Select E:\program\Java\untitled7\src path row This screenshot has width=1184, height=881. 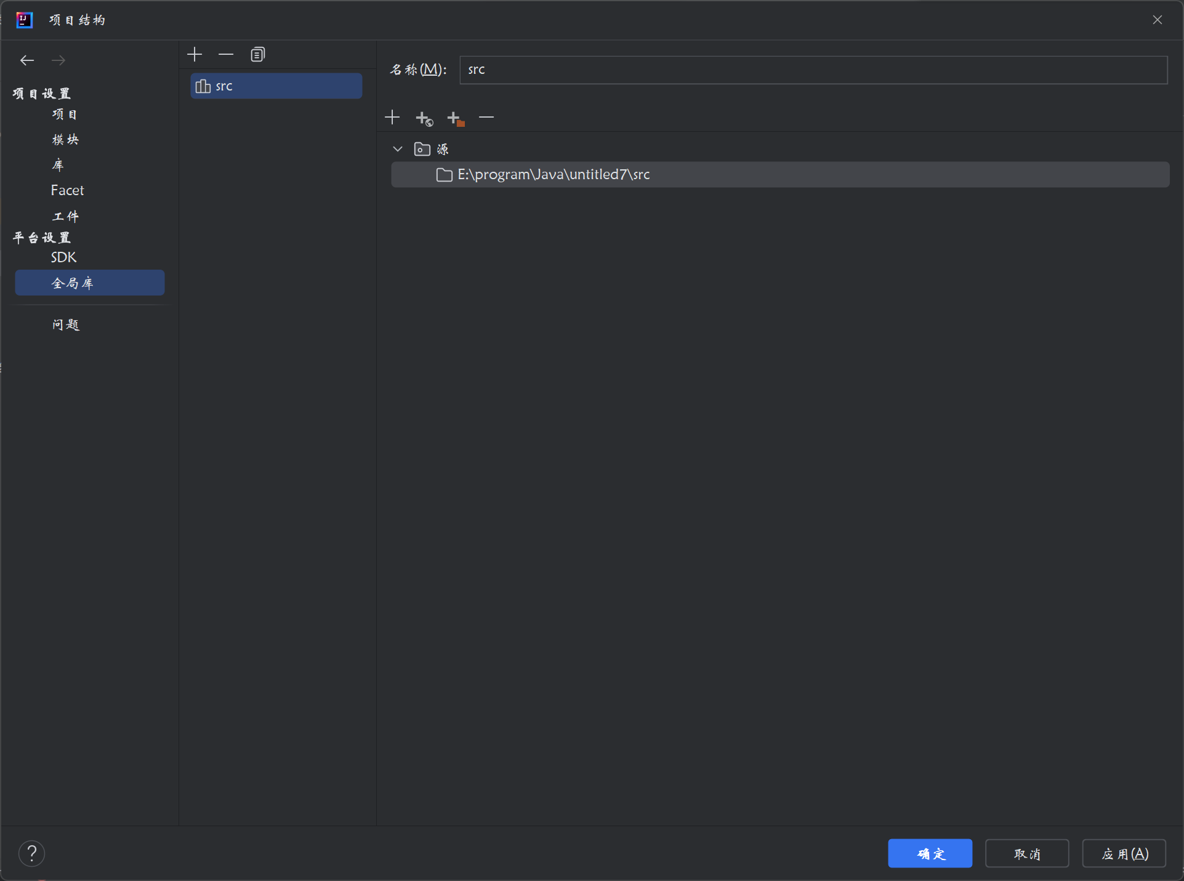pos(780,175)
